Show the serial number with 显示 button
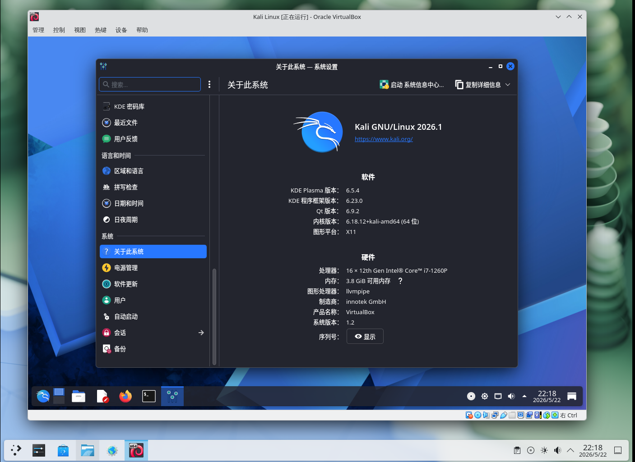This screenshot has width=635, height=462. (x=365, y=336)
